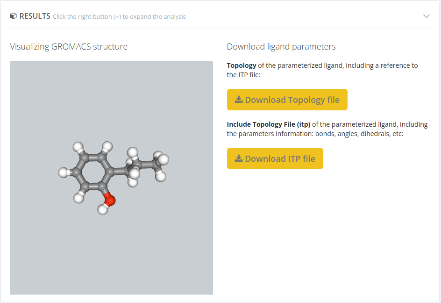The width and height of the screenshot is (441, 303).
Task: Click the download arrow icon in Topology button
Action: pos(239,100)
